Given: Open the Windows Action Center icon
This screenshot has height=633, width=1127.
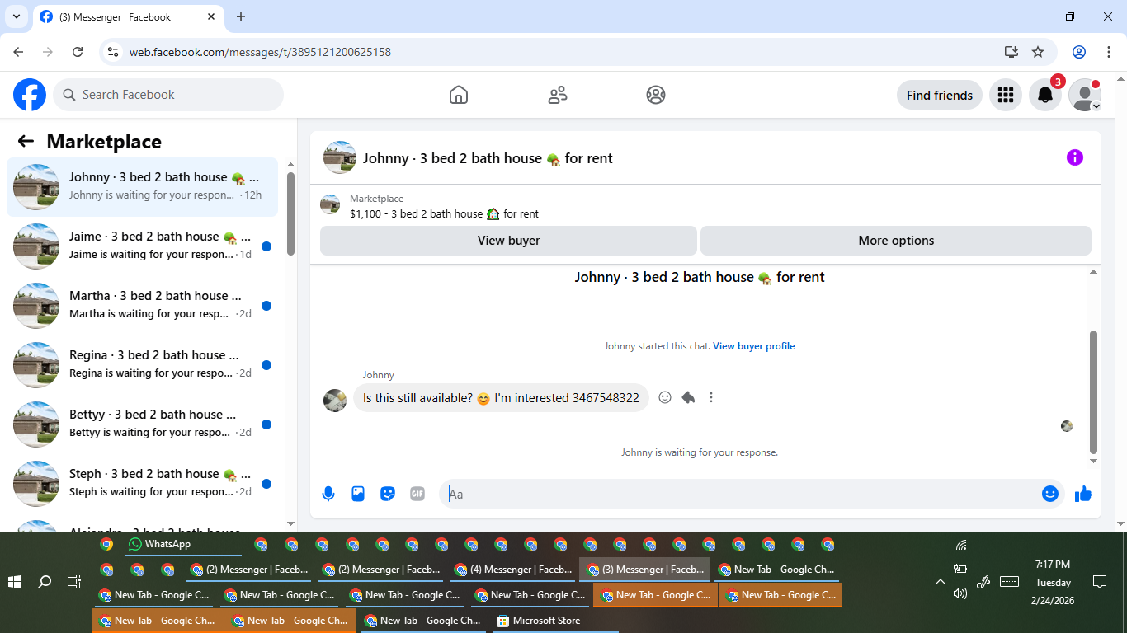Looking at the screenshot, I should 1099,582.
